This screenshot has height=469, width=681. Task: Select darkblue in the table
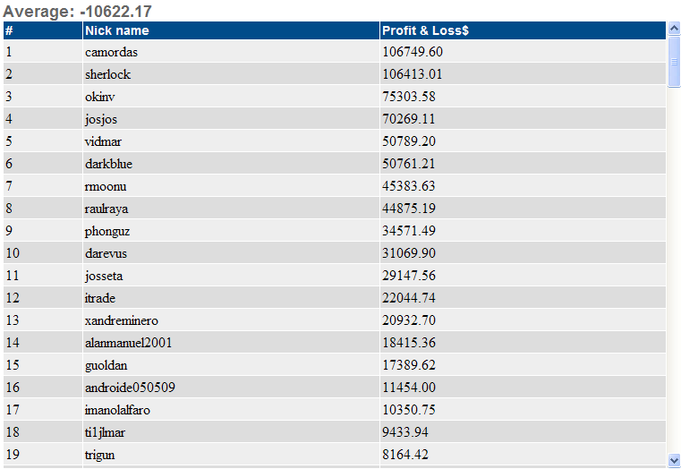pos(109,164)
